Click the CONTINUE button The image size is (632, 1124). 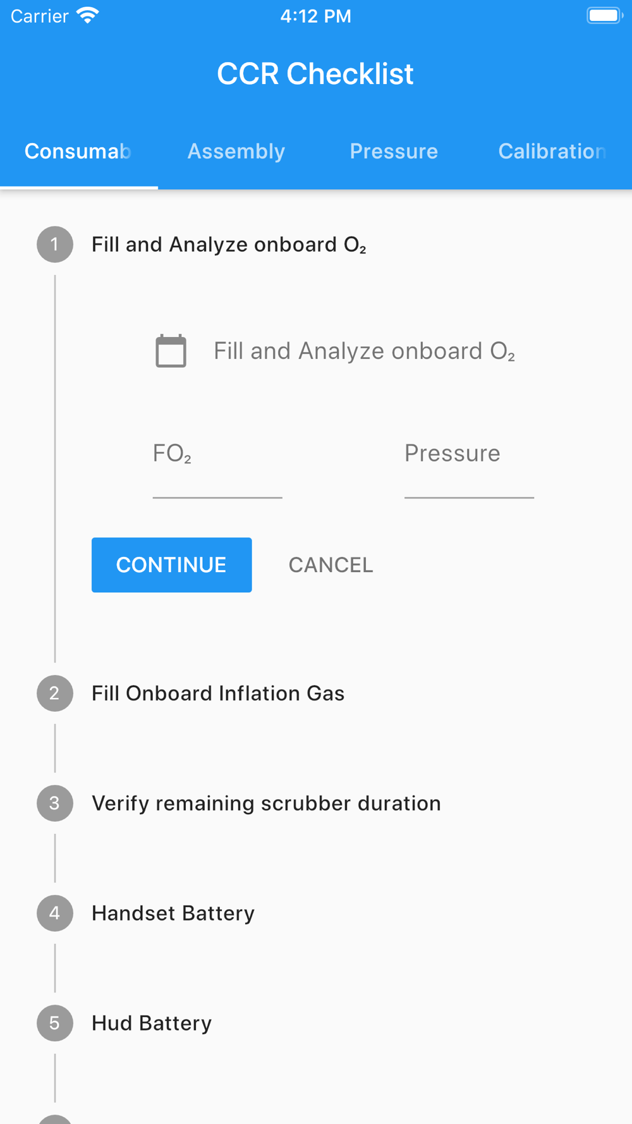[172, 565]
